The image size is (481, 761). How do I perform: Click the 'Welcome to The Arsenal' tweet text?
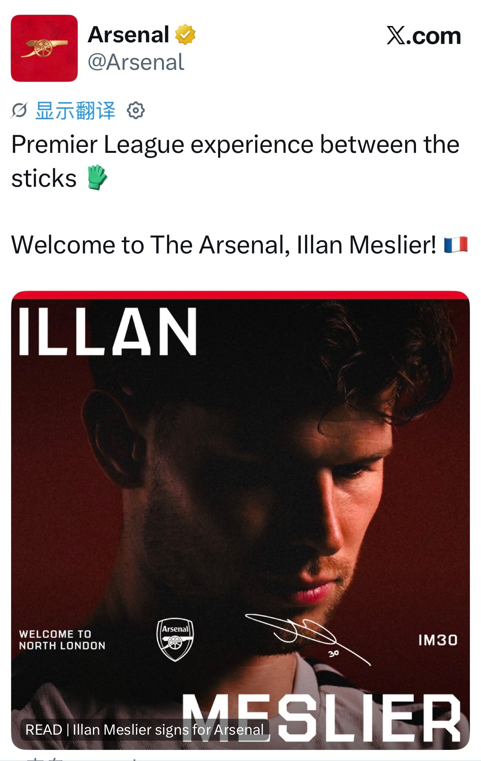[224, 245]
